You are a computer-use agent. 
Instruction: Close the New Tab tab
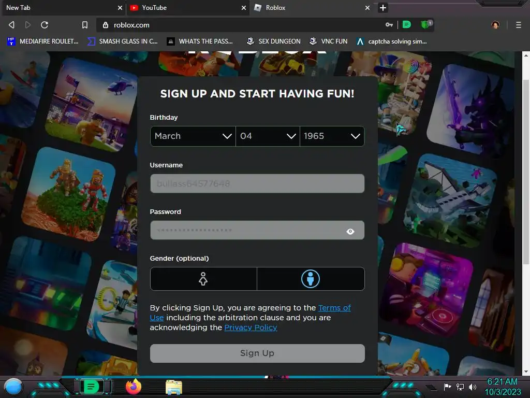pos(120,8)
